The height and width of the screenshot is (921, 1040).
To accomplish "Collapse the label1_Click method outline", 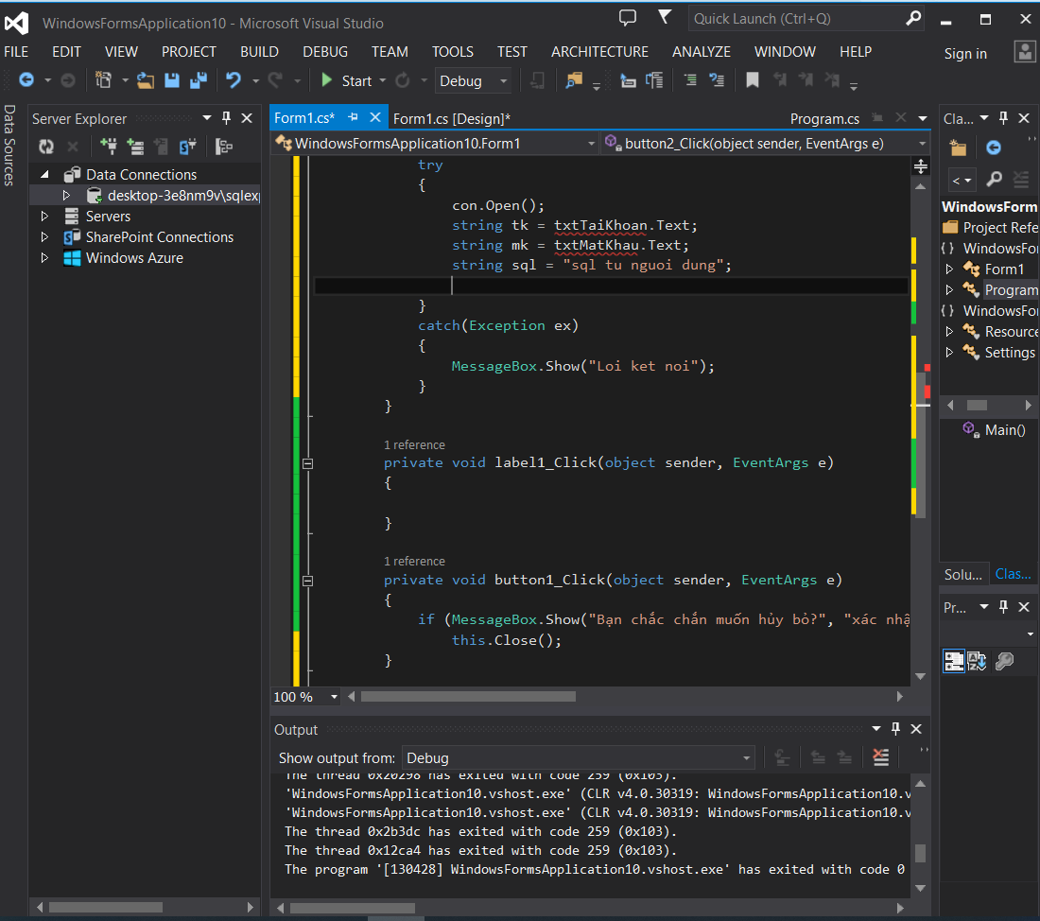I will [x=306, y=463].
